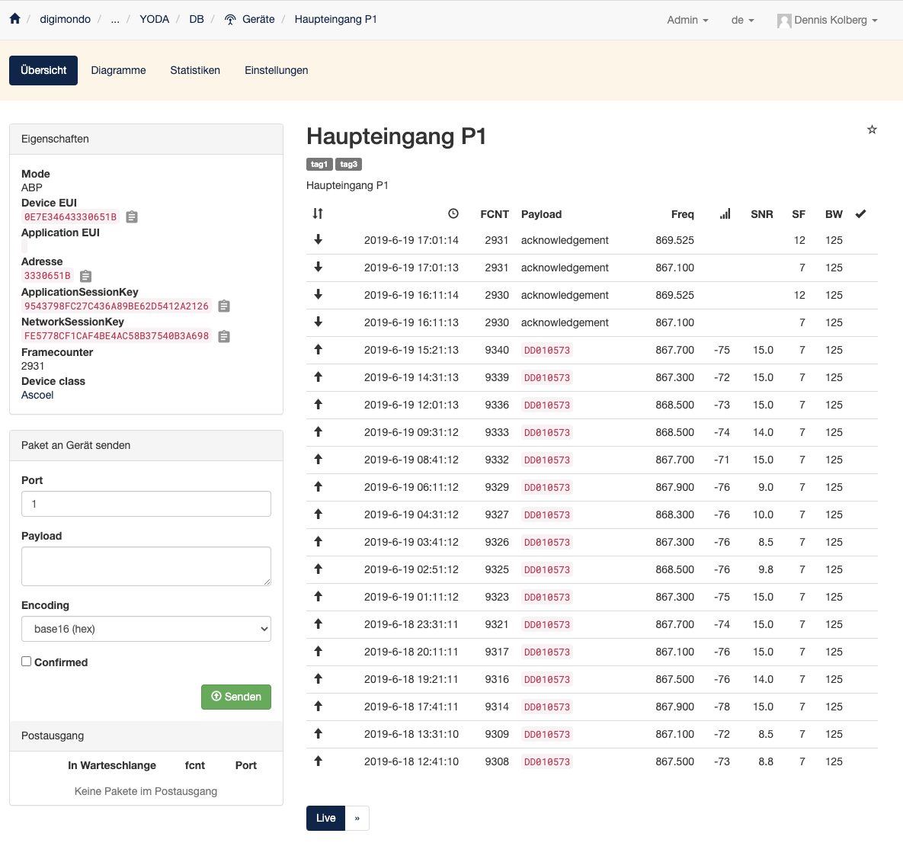
Task: Open the Dennis Kolberg user menu
Action: coord(828,20)
